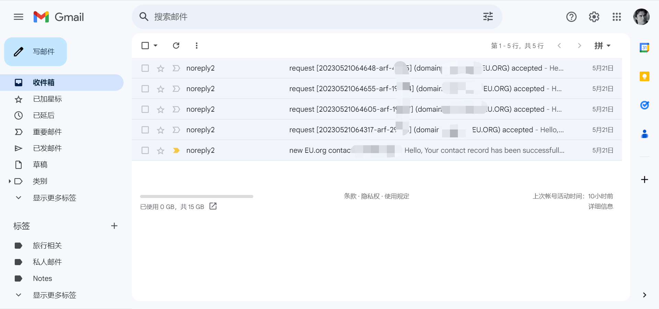Open Google Tasks side panel icon
The height and width of the screenshot is (309, 659).
[x=644, y=105]
